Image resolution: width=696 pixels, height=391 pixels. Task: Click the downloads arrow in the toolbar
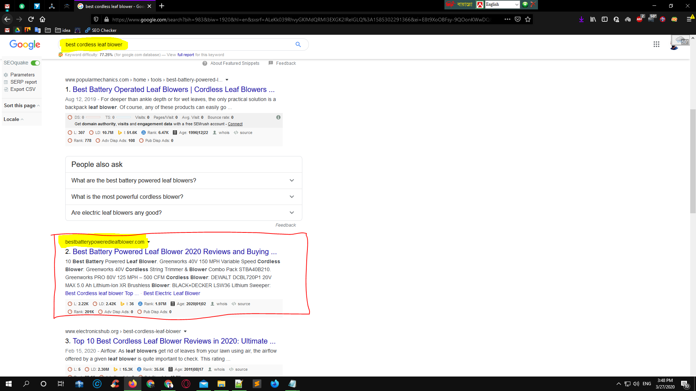point(581,19)
